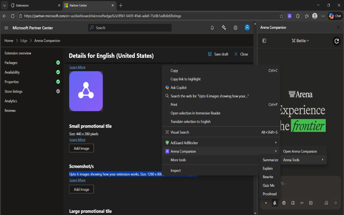Click the web search globe icon in chat toolbar

coord(284,203)
